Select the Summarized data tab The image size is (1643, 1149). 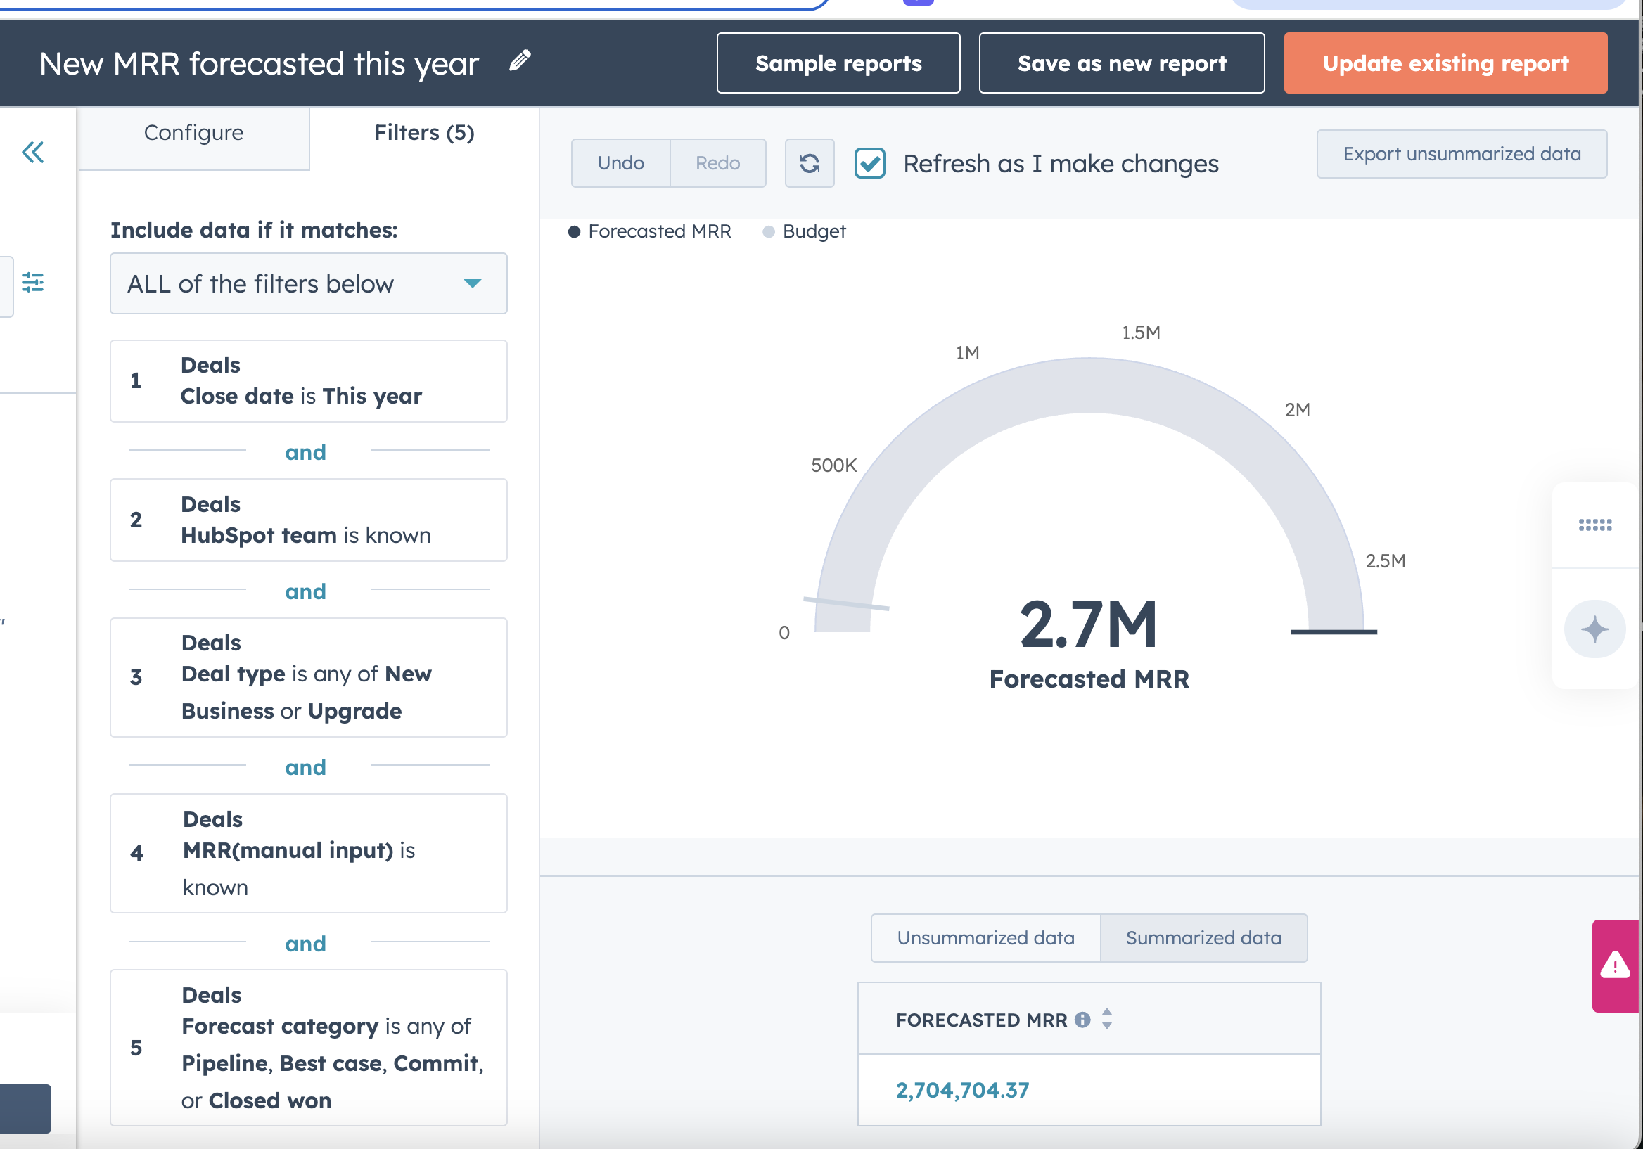[1203, 938]
